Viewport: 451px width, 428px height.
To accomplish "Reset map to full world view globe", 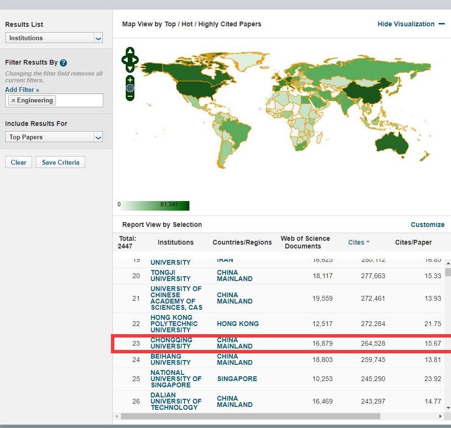I will pos(130,88).
